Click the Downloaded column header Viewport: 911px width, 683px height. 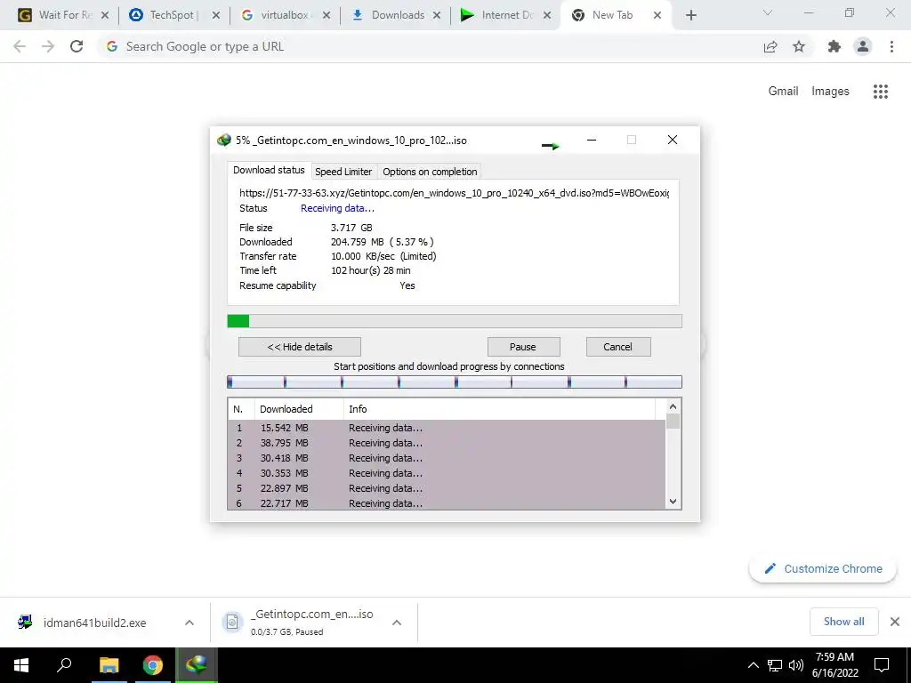299,409
